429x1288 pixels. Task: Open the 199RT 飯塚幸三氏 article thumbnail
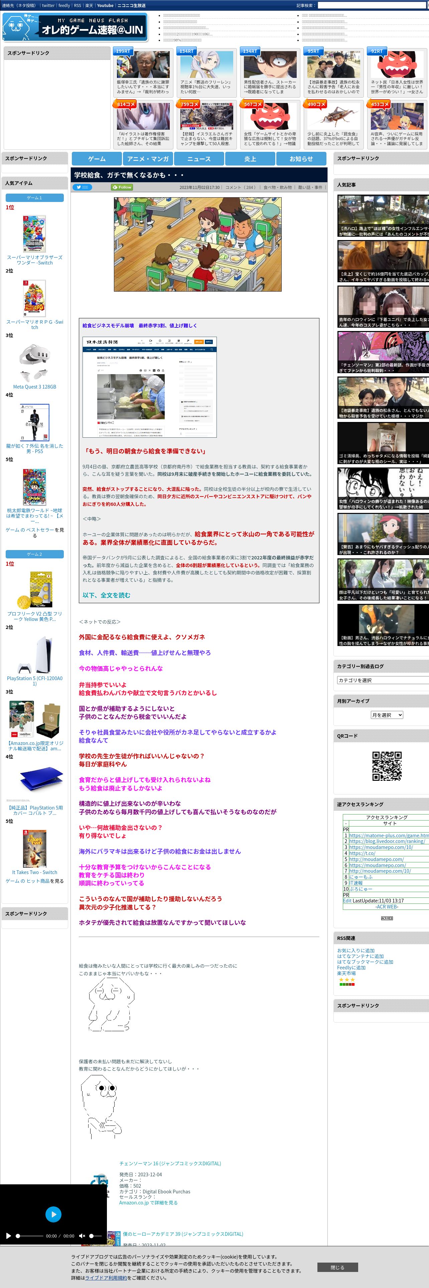pyautogui.click(x=143, y=65)
